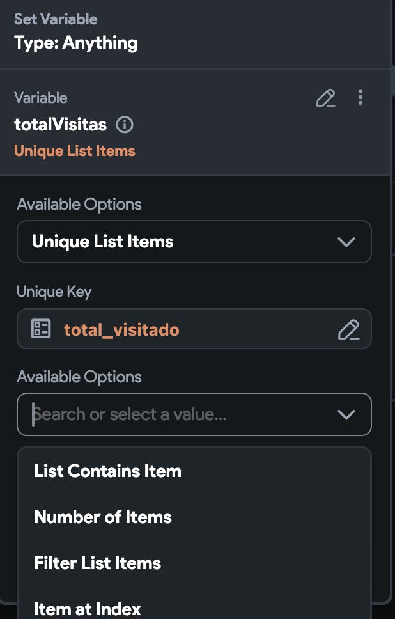The image size is (395, 619).
Task: Click the Type: Anything header text
Action: pos(75,43)
